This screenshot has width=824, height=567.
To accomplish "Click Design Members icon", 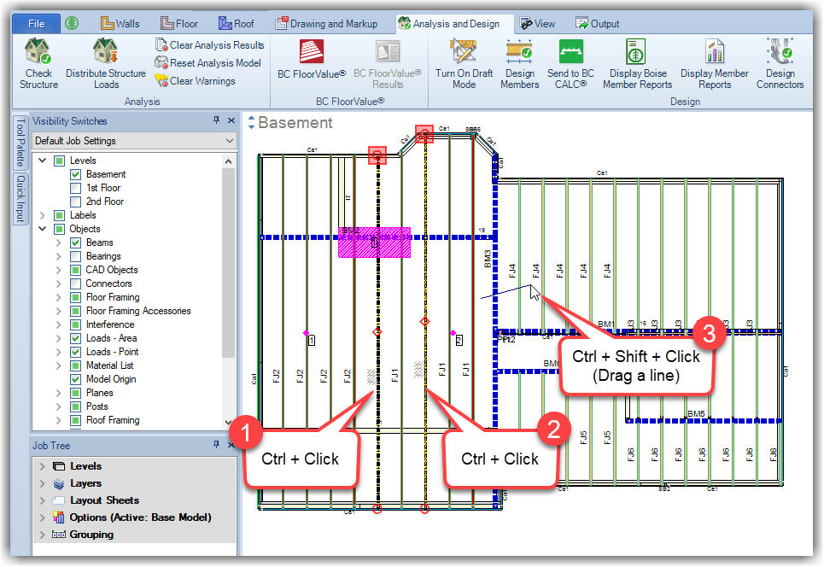I will click(519, 53).
